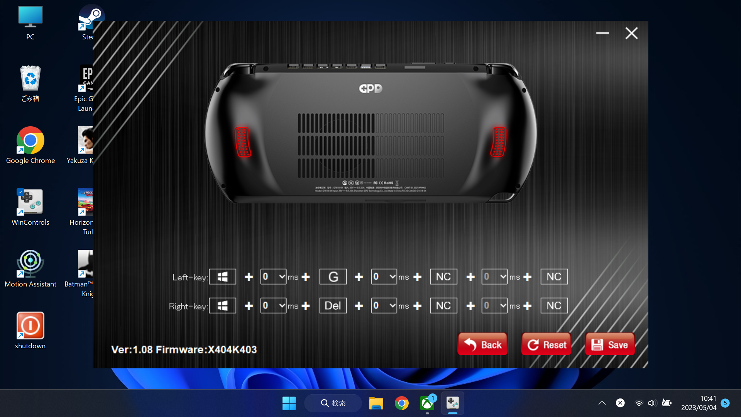Viewport: 741px width, 417px height.
Task: Click Left-key G key assignment box
Action: click(333, 276)
